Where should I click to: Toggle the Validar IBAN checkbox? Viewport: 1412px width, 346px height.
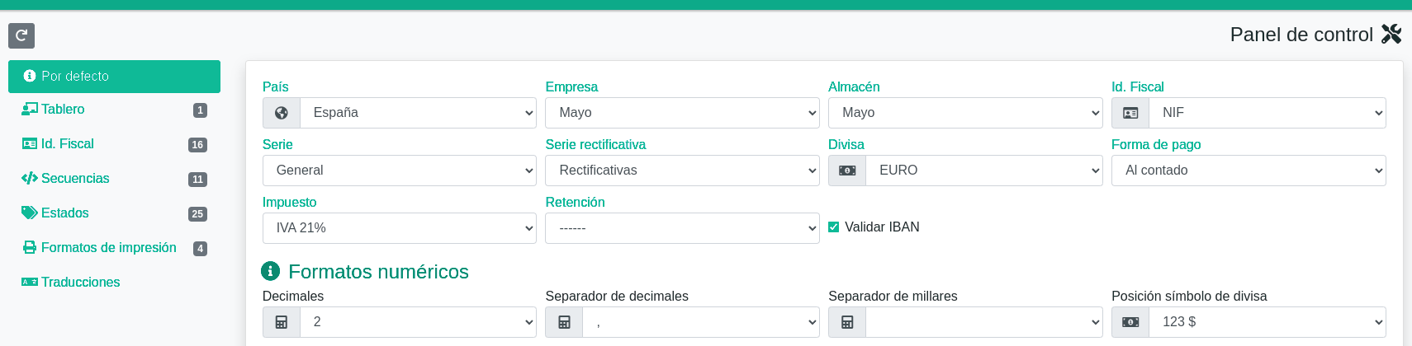pyautogui.click(x=834, y=227)
